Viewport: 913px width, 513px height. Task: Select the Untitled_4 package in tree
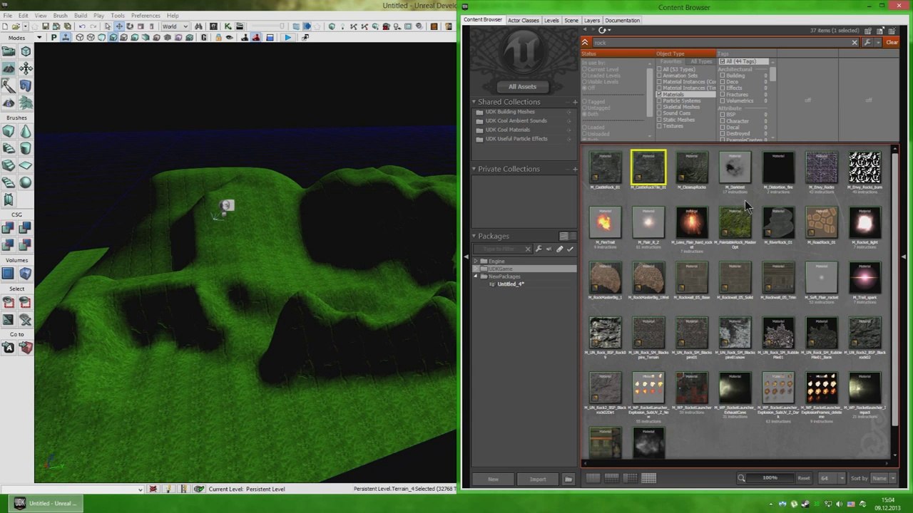[510, 284]
